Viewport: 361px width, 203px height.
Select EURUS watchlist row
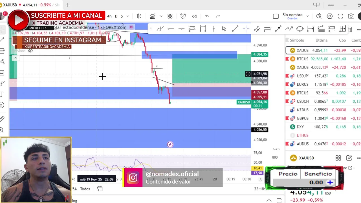pos(323,84)
